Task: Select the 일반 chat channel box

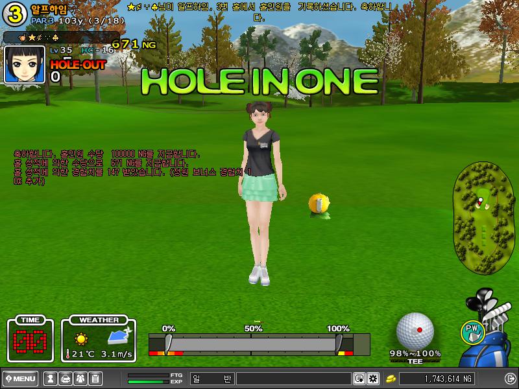Action: 212,379
